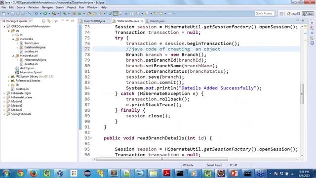316x178 pixels.
Task: Select the lib folder
Action: pyautogui.click(x=17, y=85)
